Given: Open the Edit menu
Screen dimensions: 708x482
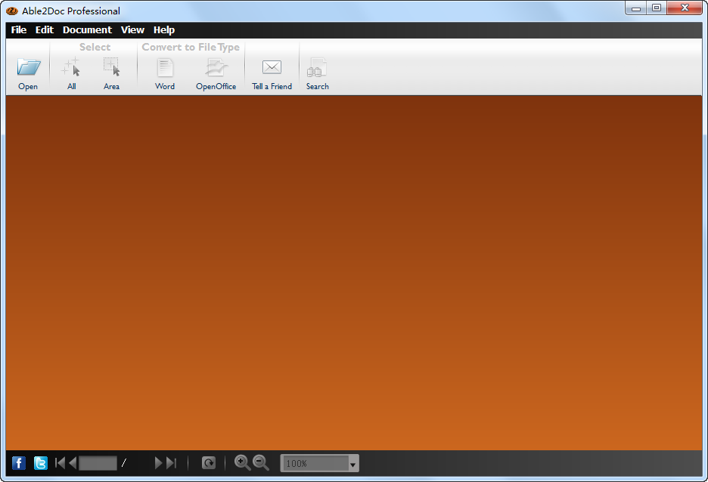Looking at the screenshot, I should pyautogui.click(x=45, y=29).
